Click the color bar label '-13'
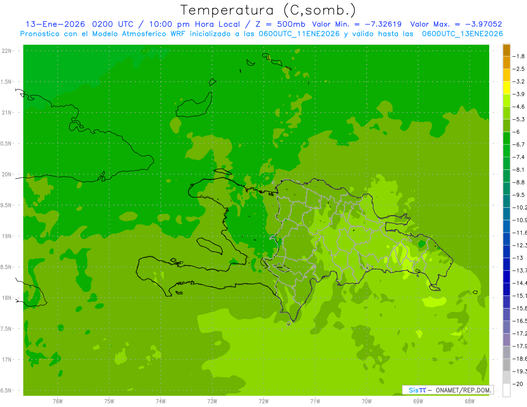Viewport: 527px width, 407px height. pyautogui.click(x=517, y=258)
